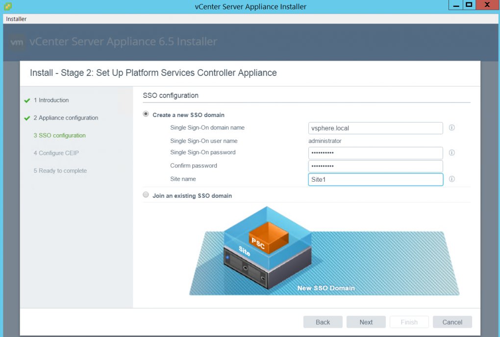The height and width of the screenshot is (337, 500).
Task: Click into the Site name field
Action: click(x=375, y=179)
